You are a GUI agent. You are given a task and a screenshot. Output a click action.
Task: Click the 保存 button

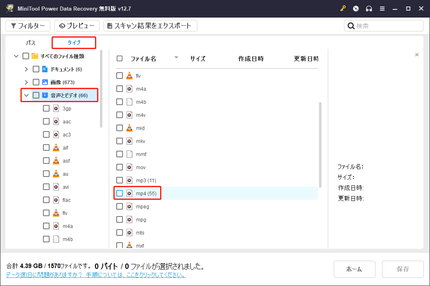click(403, 269)
